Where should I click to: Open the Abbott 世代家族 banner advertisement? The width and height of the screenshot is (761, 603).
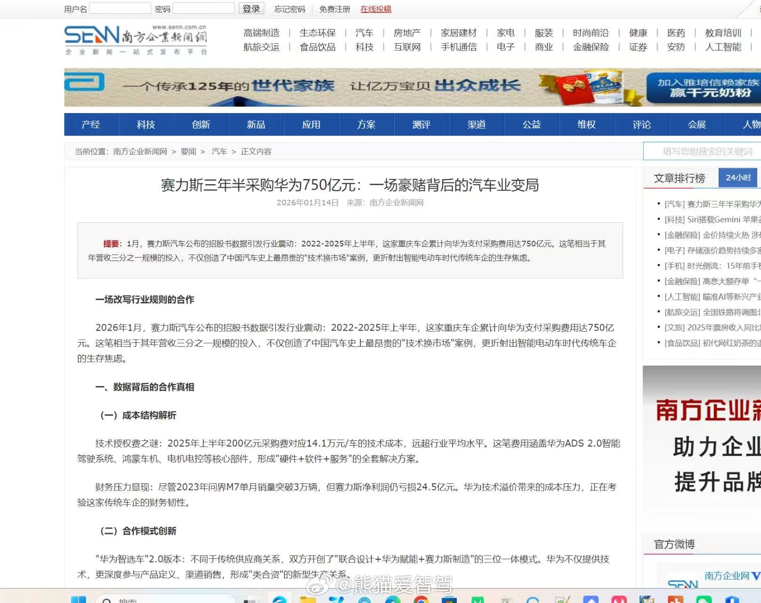pos(413,87)
